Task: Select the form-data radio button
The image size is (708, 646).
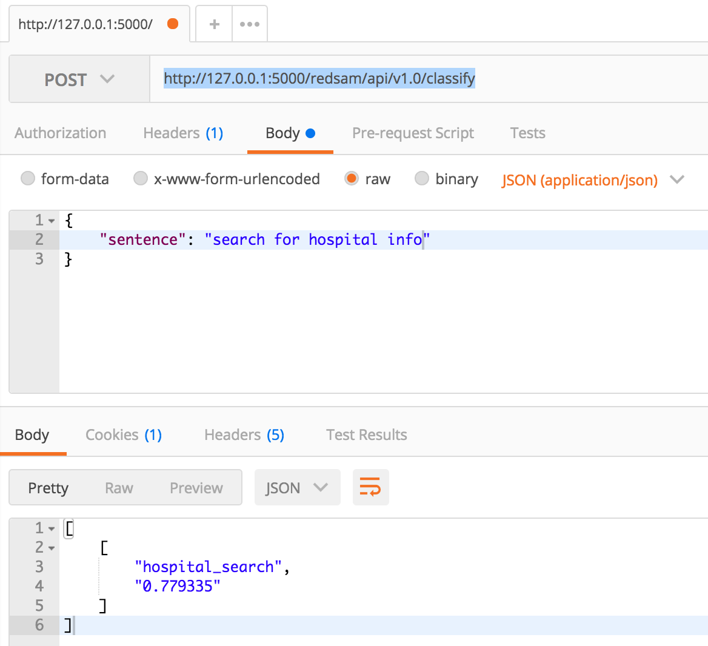Action: pyautogui.click(x=27, y=179)
